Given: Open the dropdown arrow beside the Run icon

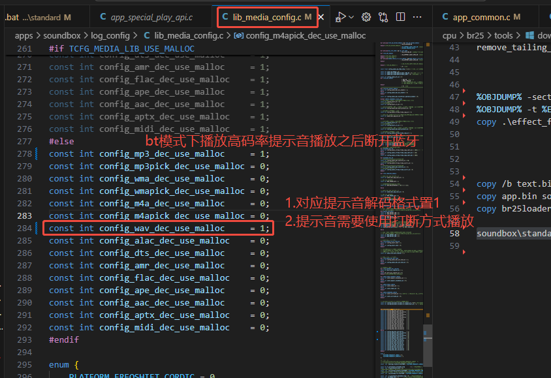Looking at the screenshot, I should pyautogui.click(x=351, y=17).
